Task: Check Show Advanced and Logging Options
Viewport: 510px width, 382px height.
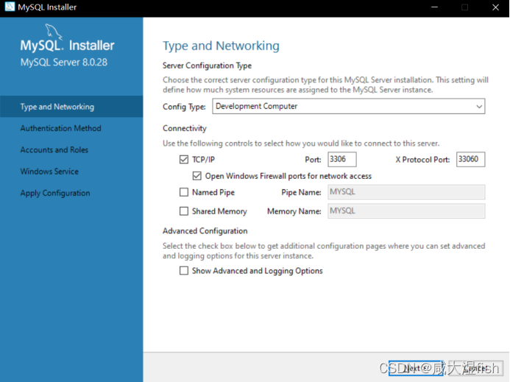Action: (x=184, y=271)
